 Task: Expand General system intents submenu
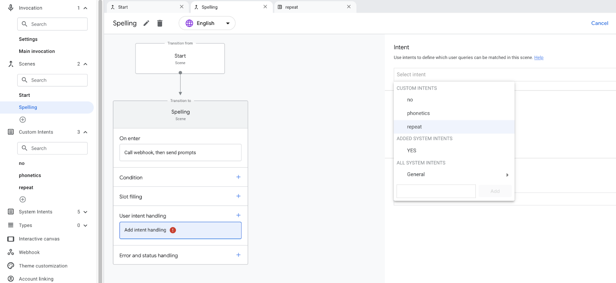[507, 175]
